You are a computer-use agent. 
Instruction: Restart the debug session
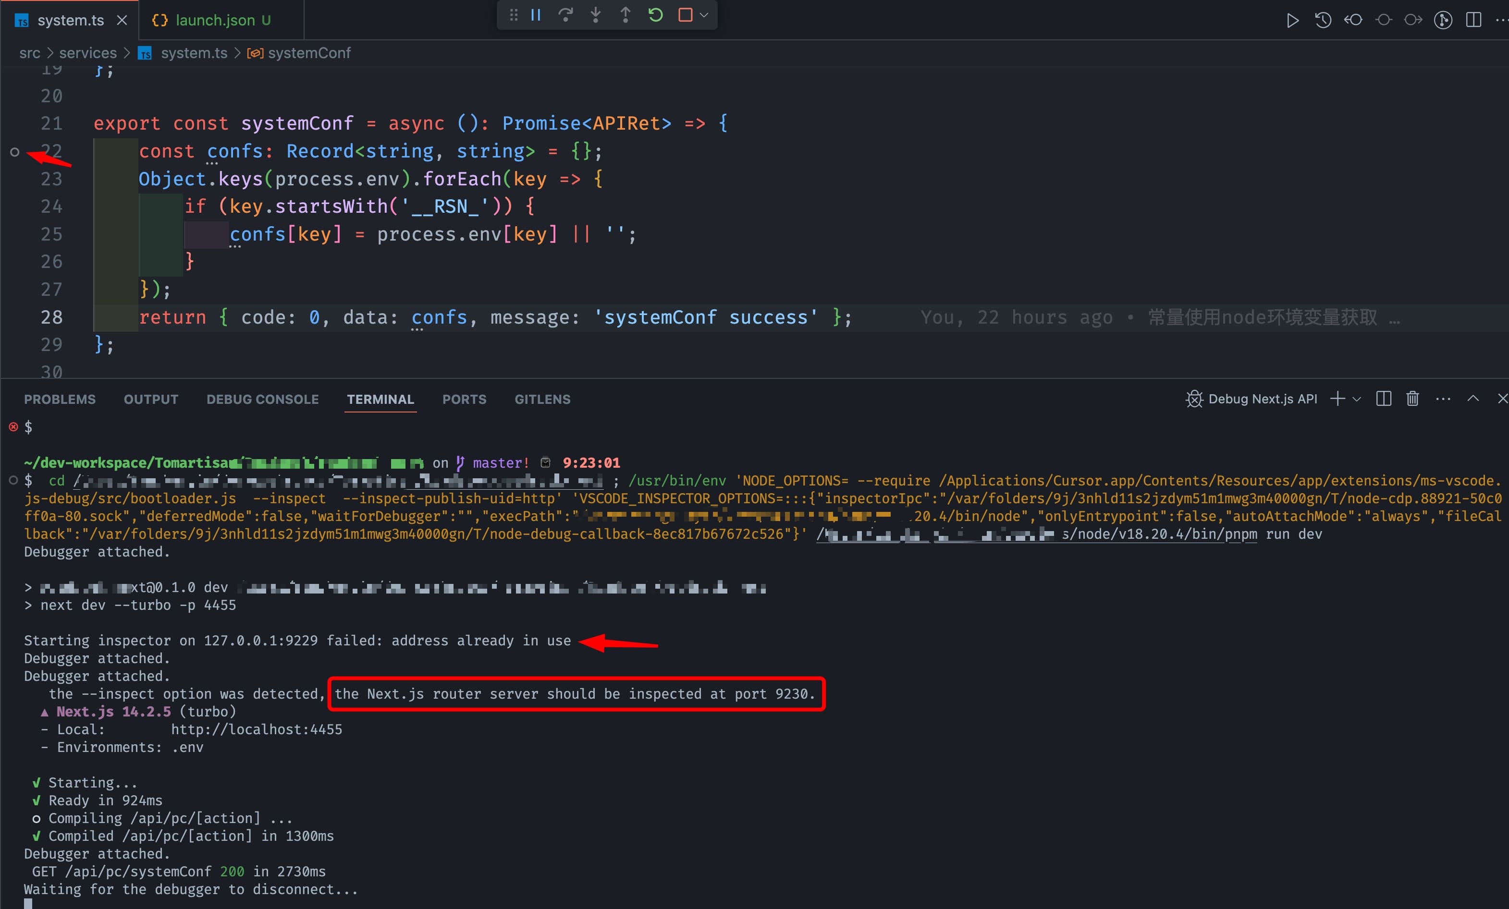tap(655, 15)
